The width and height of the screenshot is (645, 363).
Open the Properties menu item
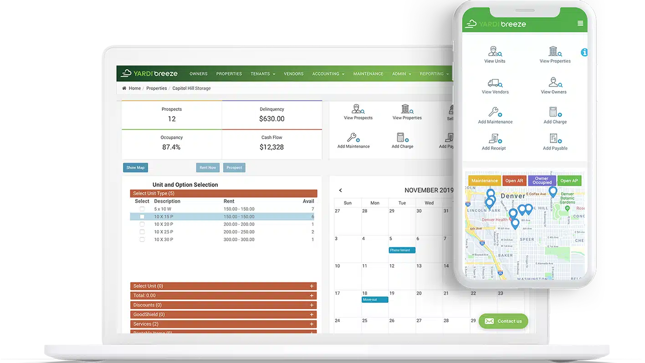click(229, 74)
